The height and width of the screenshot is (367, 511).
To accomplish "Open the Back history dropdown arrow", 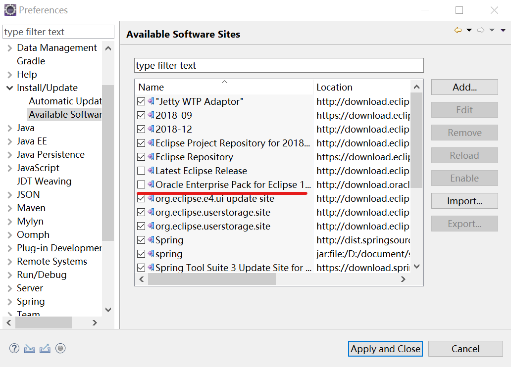I will click(x=469, y=30).
